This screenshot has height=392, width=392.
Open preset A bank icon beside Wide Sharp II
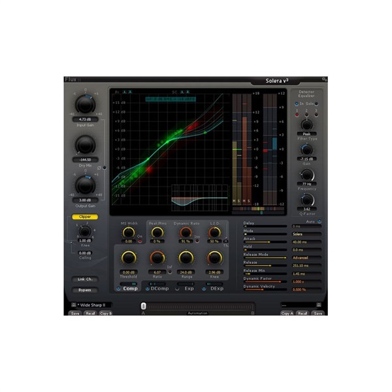pyautogui.click(x=73, y=304)
